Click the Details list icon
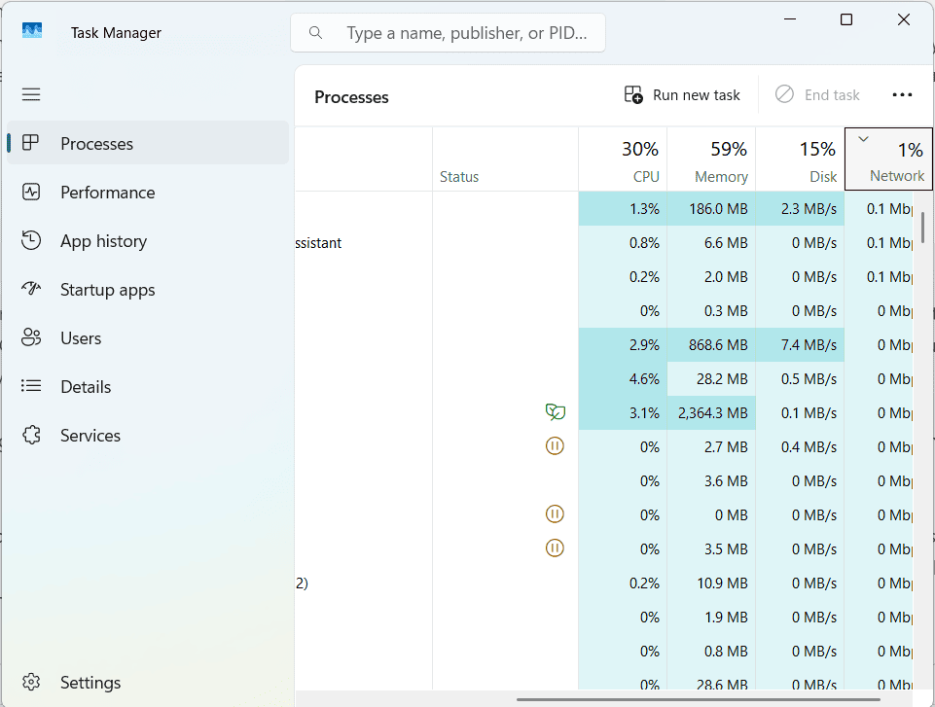 pyautogui.click(x=31, y=386)
